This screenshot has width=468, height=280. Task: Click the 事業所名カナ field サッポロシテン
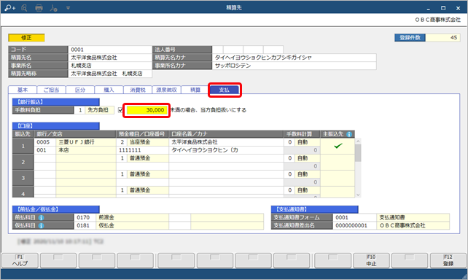click(x=295, y=66)
